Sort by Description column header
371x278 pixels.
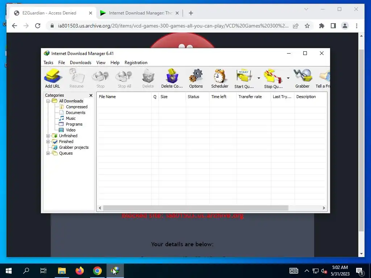(x=310, y=97)
